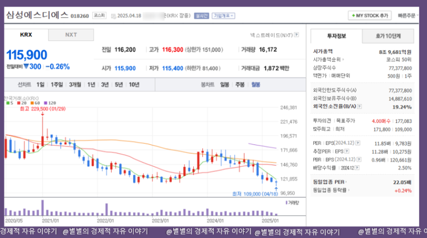Click the 한국거래소(KRX) chart label
This screenshot has height=238, width=427.
[x=22, y=99]
